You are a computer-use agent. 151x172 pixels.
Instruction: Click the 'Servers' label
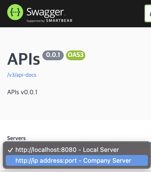(x=16, y=138)
